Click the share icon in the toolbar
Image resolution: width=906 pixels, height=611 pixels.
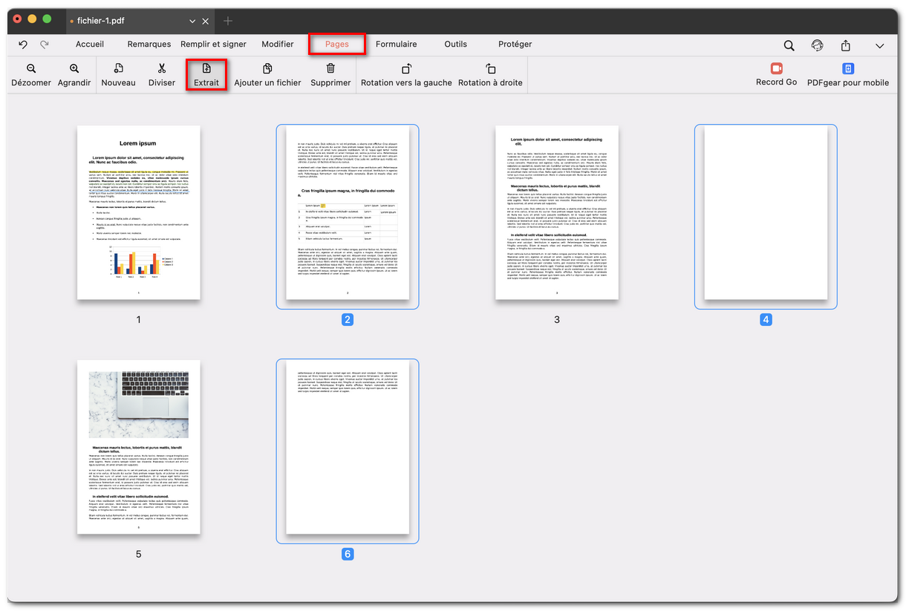coord(847,45)
